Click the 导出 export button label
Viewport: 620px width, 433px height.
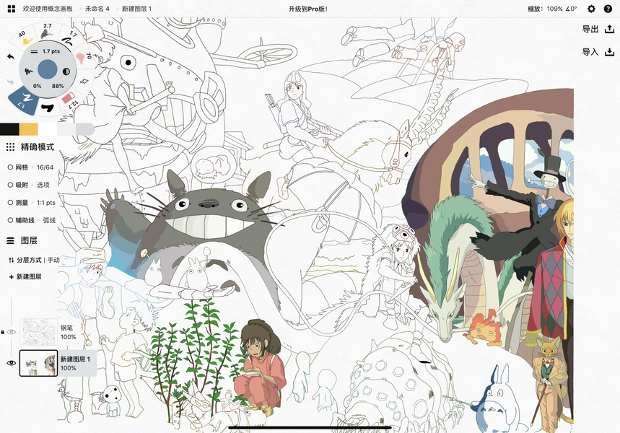click(590, 29)
